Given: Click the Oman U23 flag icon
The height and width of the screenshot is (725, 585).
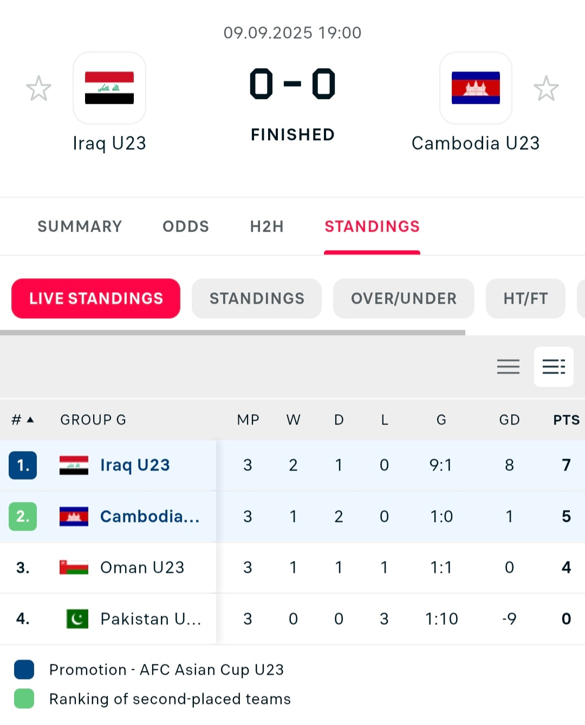Looking at the screenshot, I should (x=74, y=567).
